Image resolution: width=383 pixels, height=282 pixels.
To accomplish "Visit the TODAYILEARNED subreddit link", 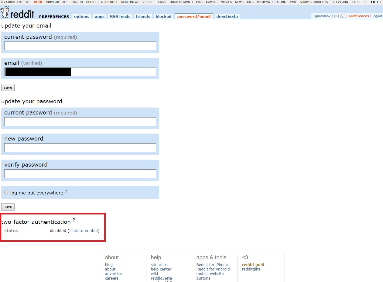I will pos(181,2).
